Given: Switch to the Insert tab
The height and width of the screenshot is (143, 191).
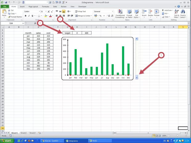Looking at the screenshot, I should click(22, 6).
